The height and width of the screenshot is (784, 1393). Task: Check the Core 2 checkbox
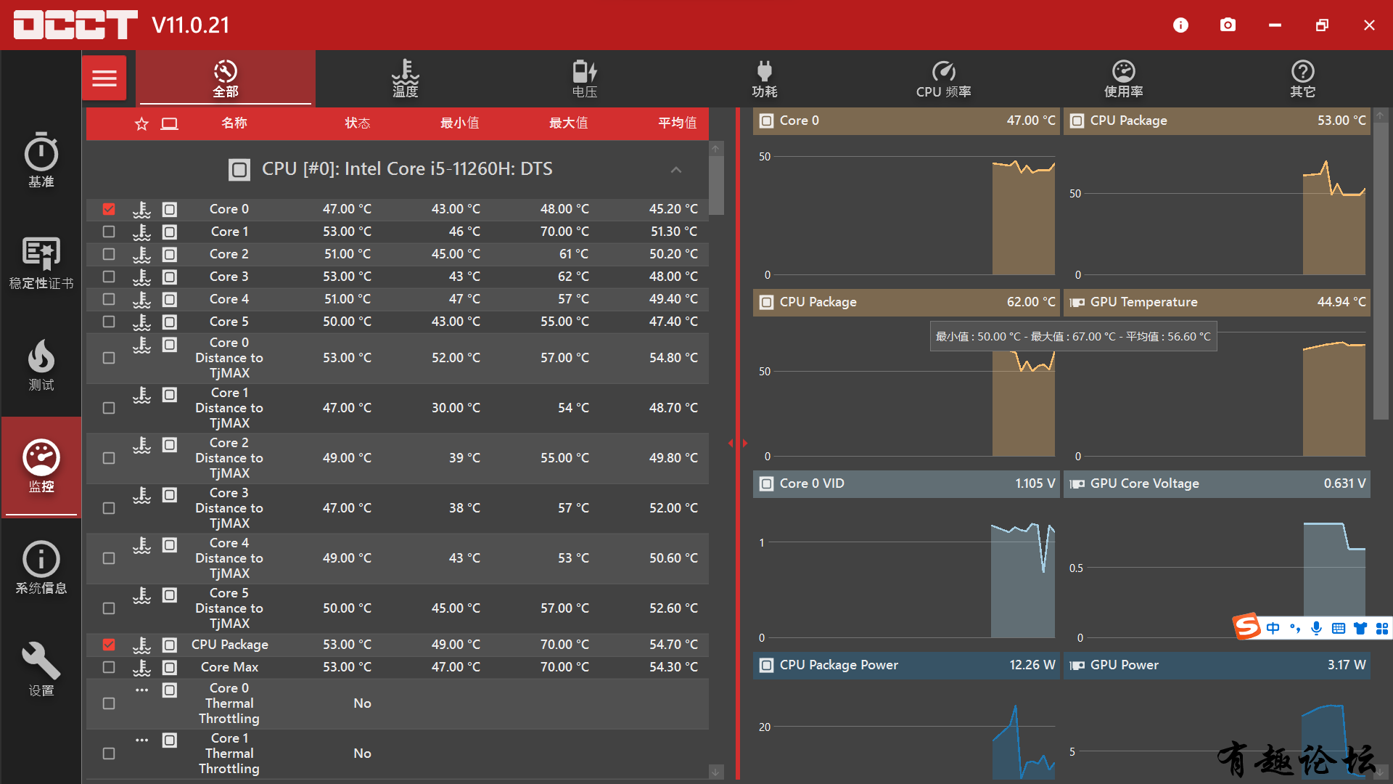(x=109, y=254)
